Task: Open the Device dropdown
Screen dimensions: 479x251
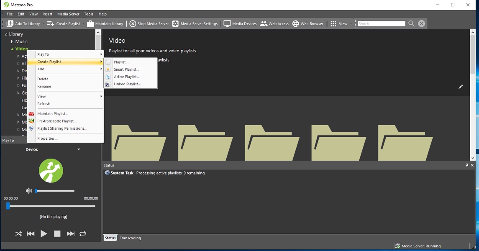Action: (x=79, y=149)
